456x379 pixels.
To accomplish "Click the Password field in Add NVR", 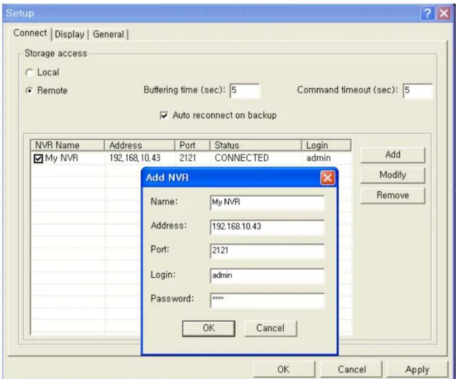I will pyautogui.click(x=267, y=300).
